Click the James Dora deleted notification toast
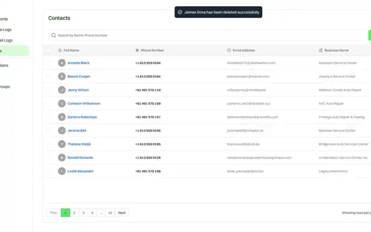 [x=218, y=12]
